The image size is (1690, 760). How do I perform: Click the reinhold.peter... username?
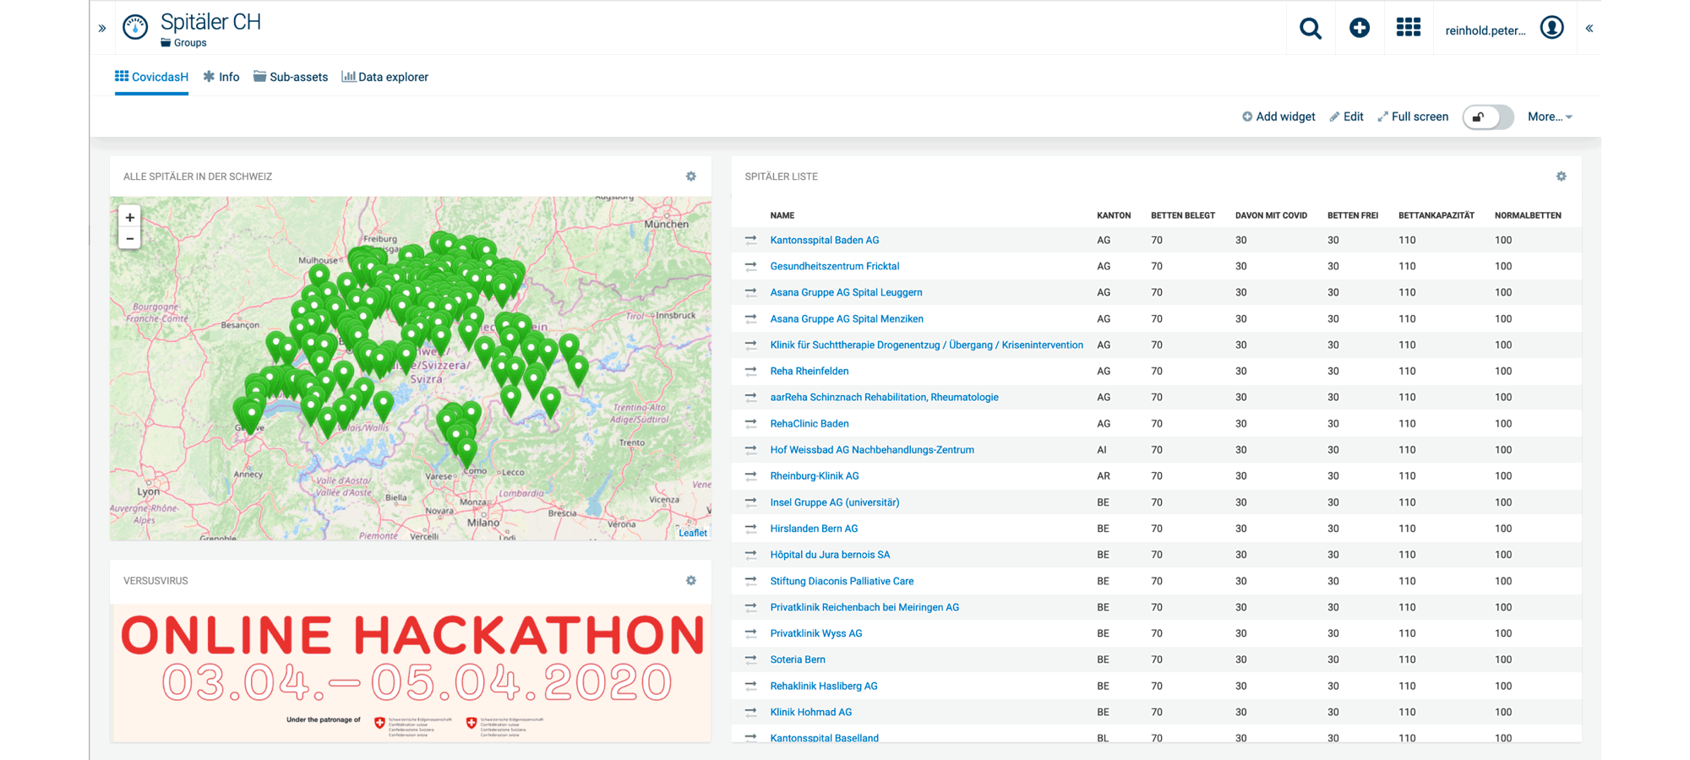tap(1486, 30)
